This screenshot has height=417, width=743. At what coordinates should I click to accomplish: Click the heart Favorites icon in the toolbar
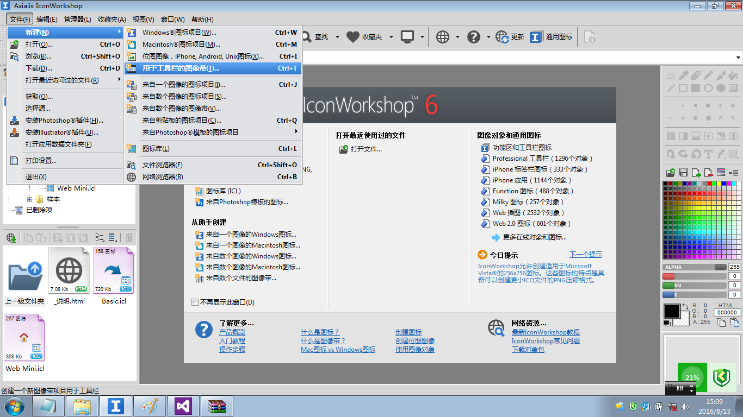pos(353,36)
